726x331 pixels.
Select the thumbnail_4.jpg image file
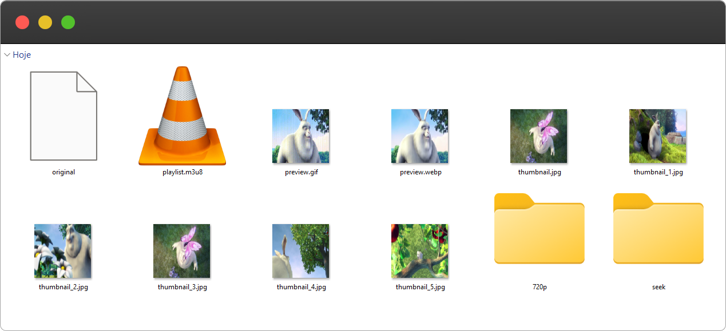[301, 251]
